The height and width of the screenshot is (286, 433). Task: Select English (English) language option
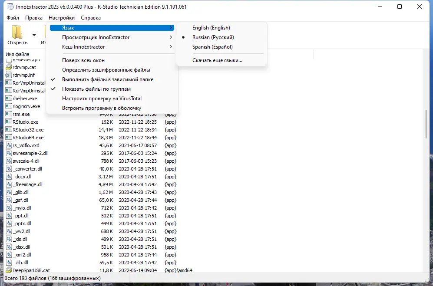point(222,28)
